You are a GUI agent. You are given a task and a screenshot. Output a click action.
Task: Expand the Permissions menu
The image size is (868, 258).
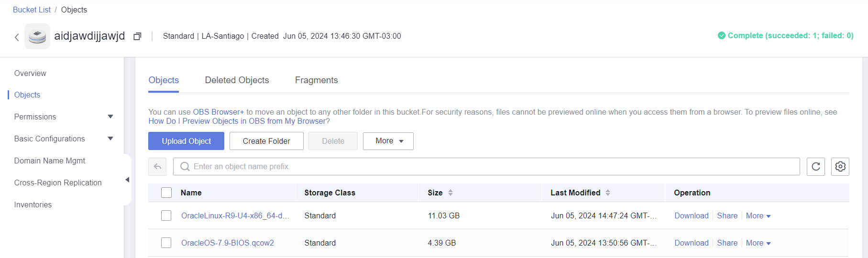coord(110,117)
